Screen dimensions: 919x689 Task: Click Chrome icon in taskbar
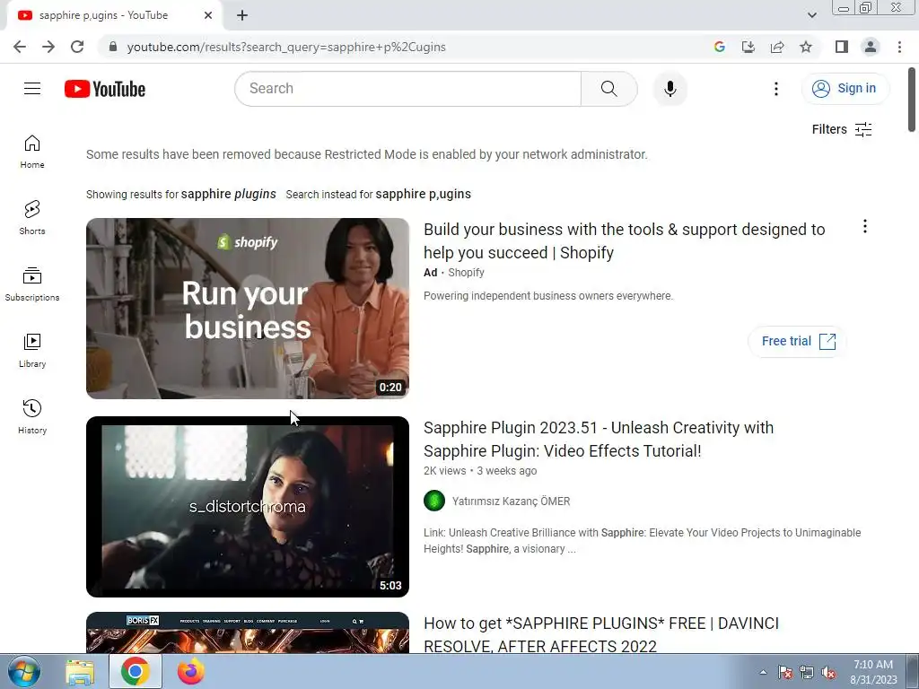pyautogui.click(x=136, y=671)
